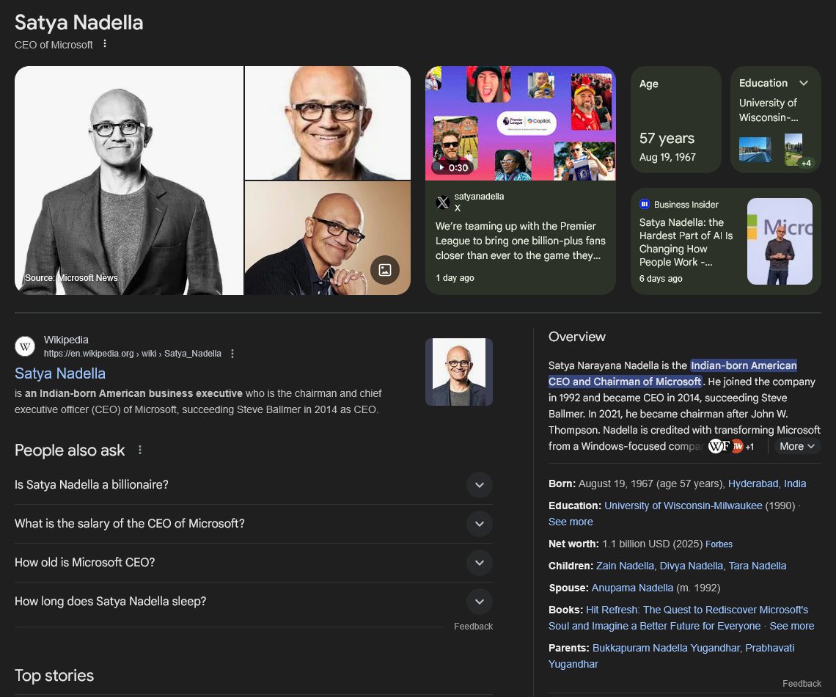
Task: Open the Wikipedia result thumbnail image
Action: click(459, 372)
